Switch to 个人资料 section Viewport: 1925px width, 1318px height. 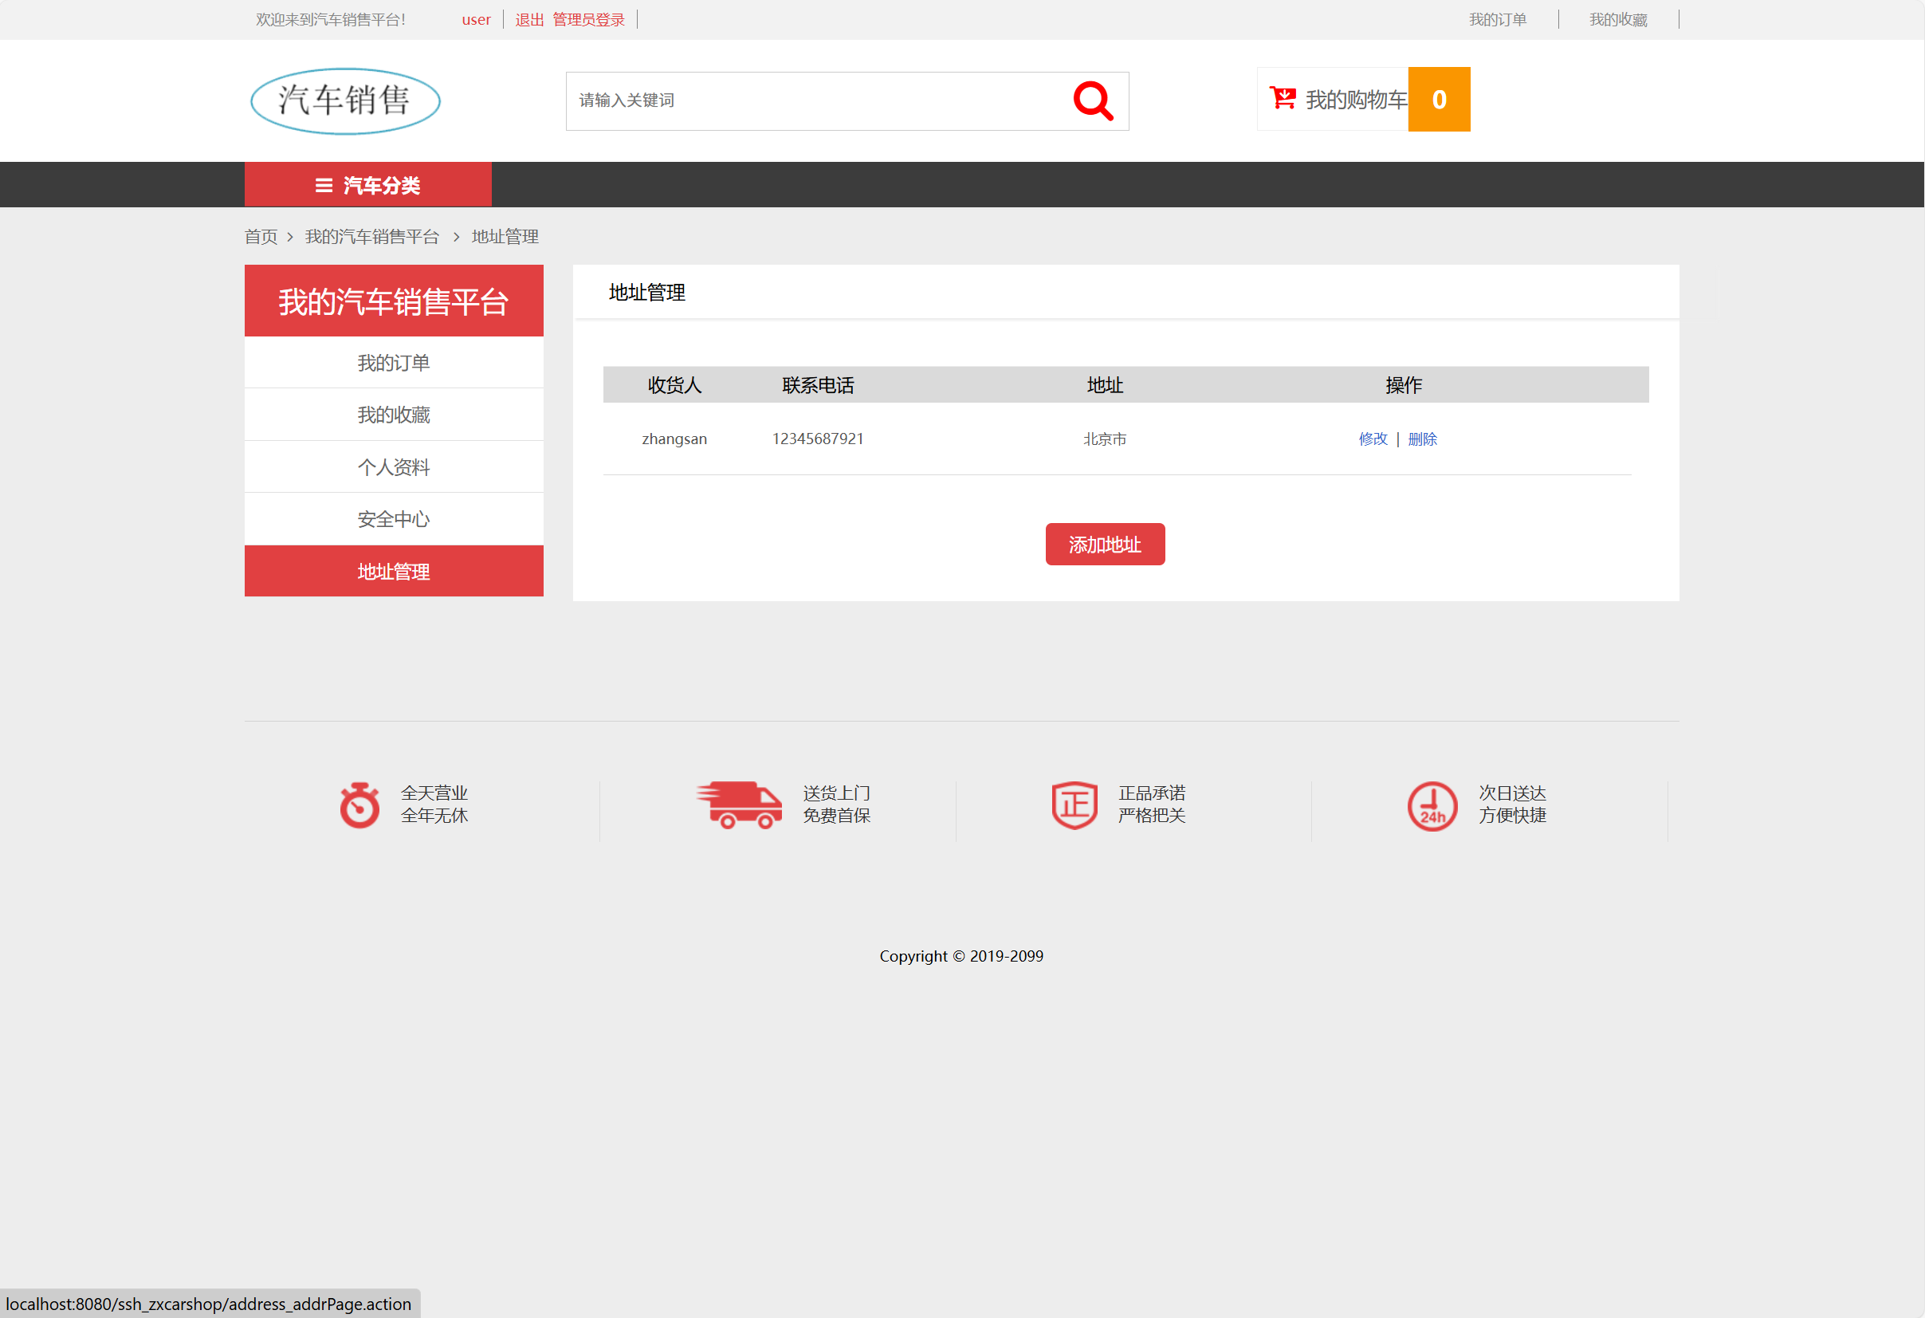(393, 466)
